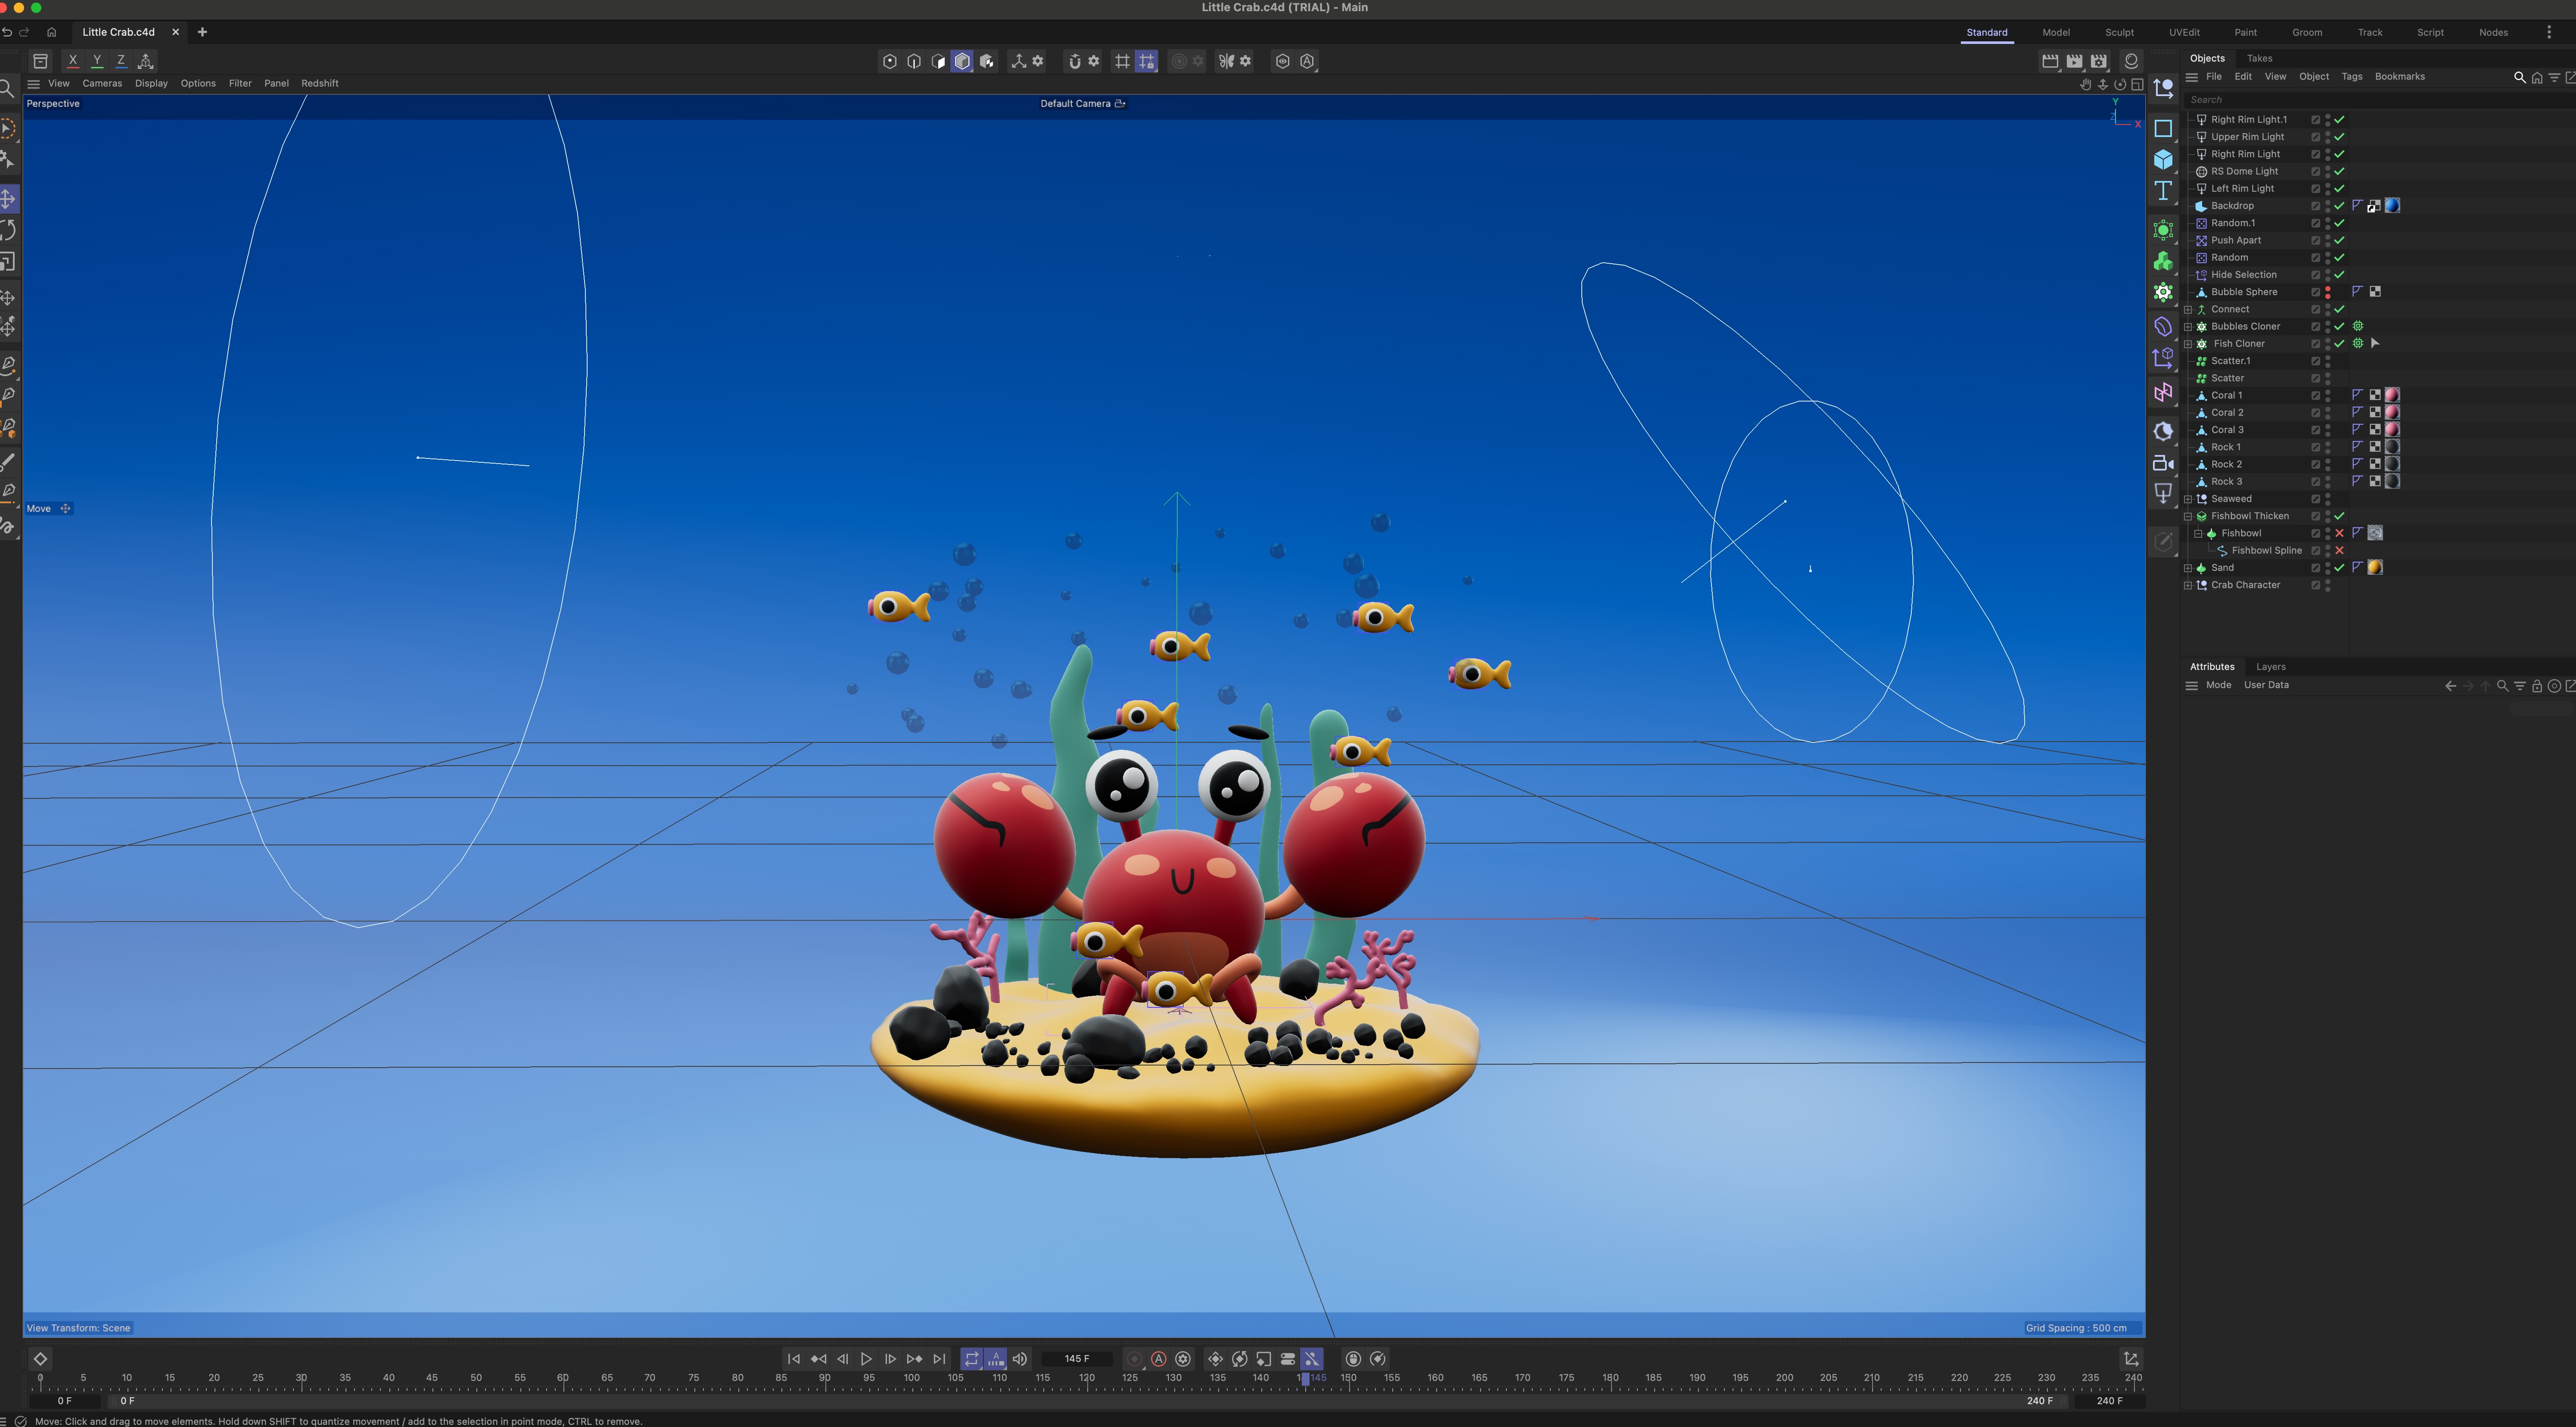Open render settings icon in the top toolbar
The image size is (2576, 1427).
tap(2099, 61)
